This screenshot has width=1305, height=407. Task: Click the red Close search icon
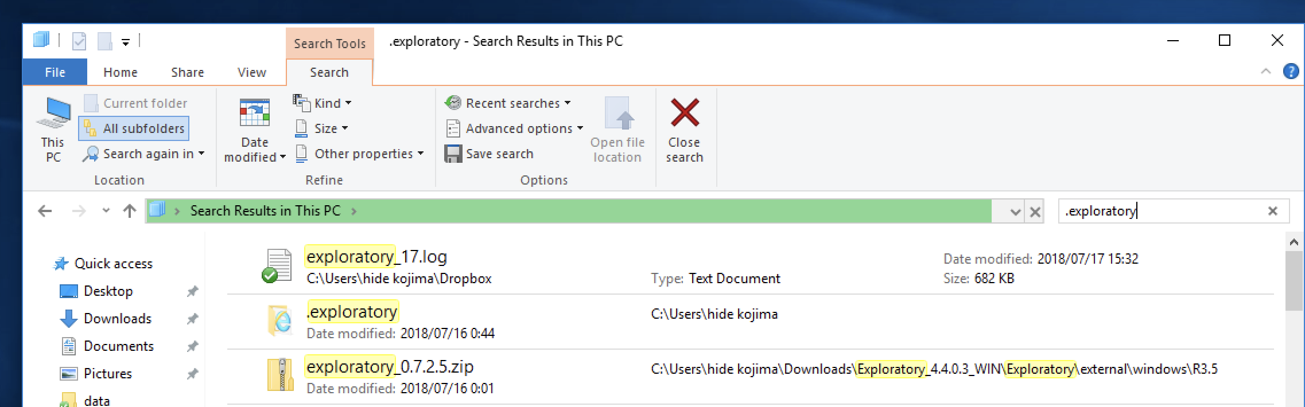(x=685, y=112)
